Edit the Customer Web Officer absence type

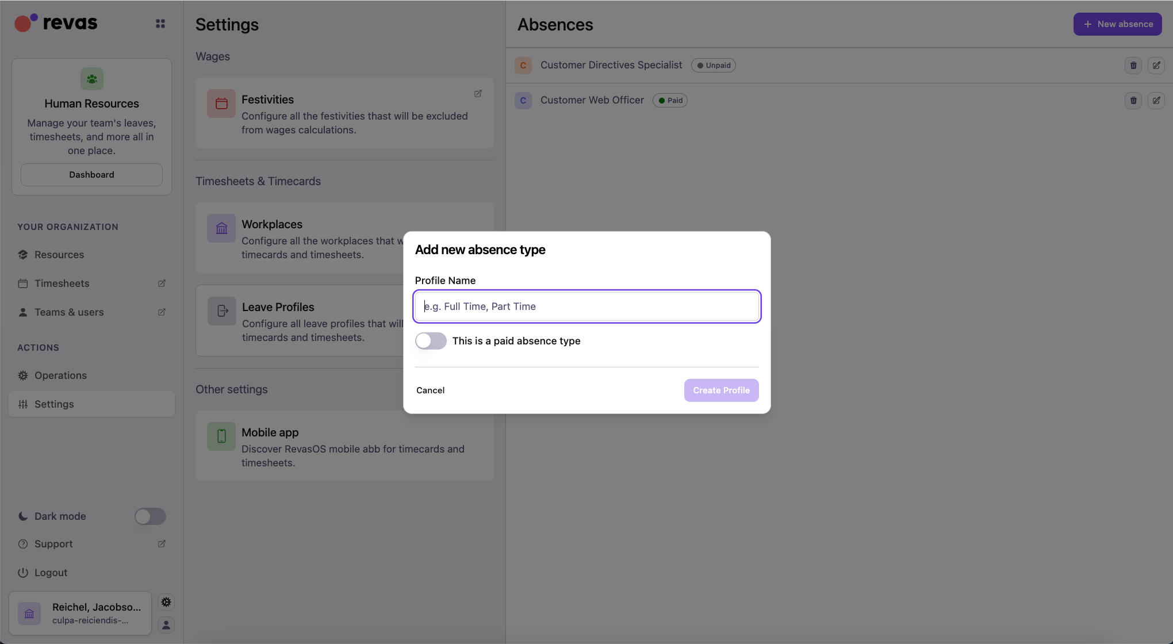click(x=1156, y=100)
